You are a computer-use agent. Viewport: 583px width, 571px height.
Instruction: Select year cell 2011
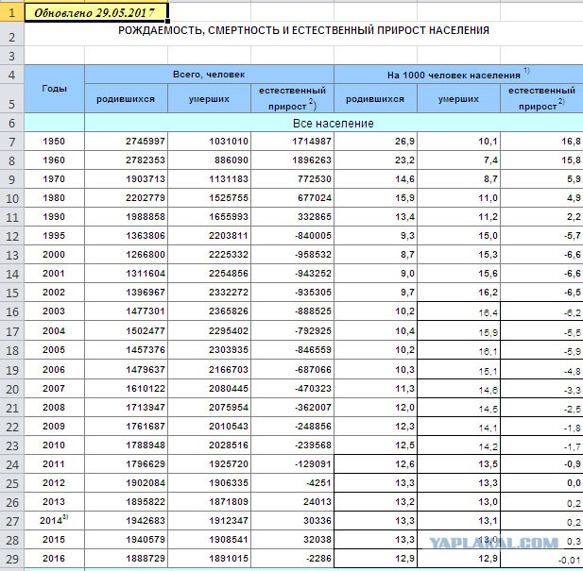click(x=54, y=464)
